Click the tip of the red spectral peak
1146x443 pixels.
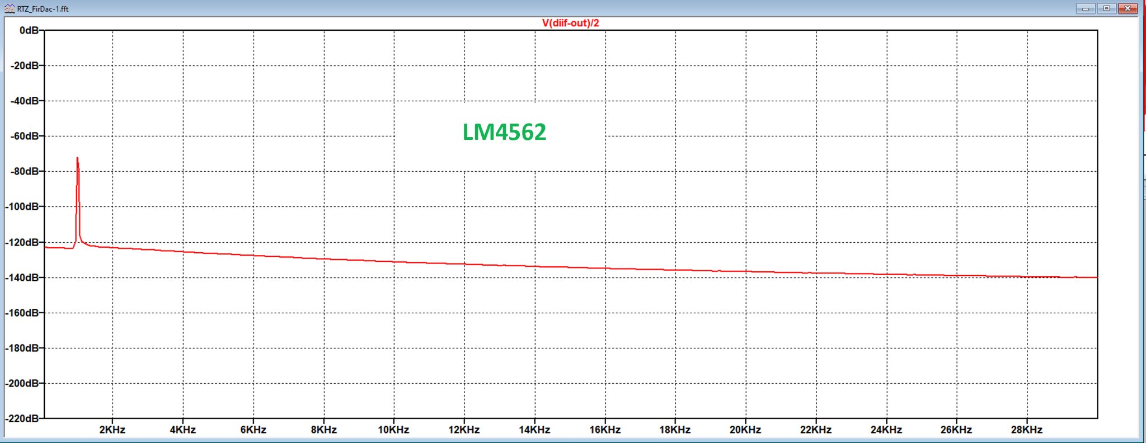click(77, 158)
